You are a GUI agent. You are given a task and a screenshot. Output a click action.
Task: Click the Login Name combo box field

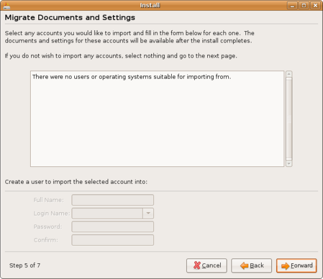coord(107,213)
